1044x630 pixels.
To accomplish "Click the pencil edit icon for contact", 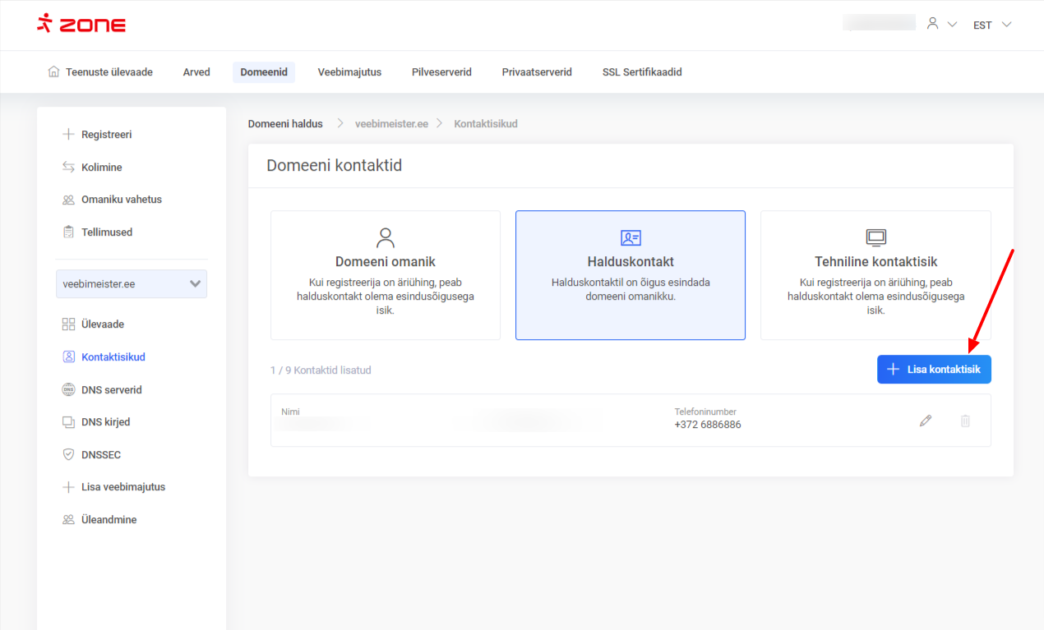I will [926, 421].
